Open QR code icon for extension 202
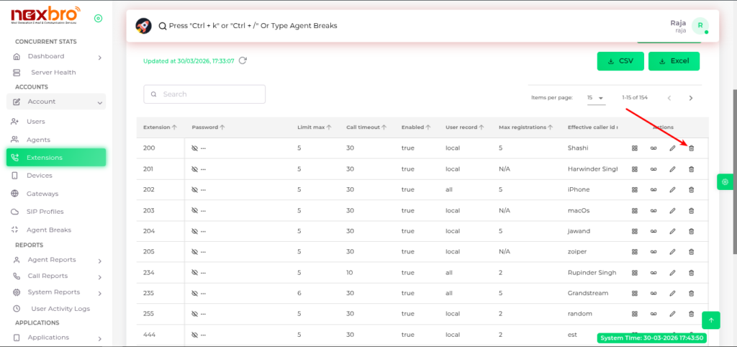 635,190
